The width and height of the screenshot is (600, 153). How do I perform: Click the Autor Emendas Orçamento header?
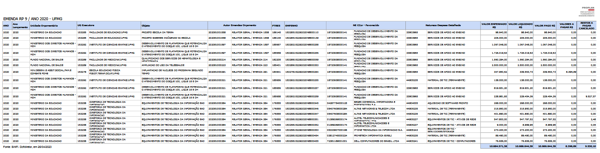(239, 25)
